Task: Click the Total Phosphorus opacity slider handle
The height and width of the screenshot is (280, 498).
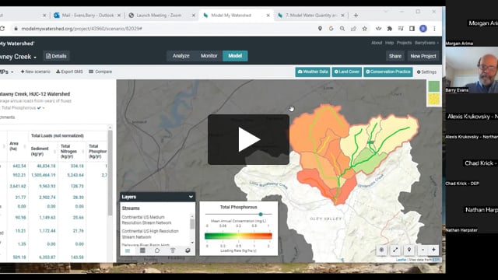Action: pos(261,215)
